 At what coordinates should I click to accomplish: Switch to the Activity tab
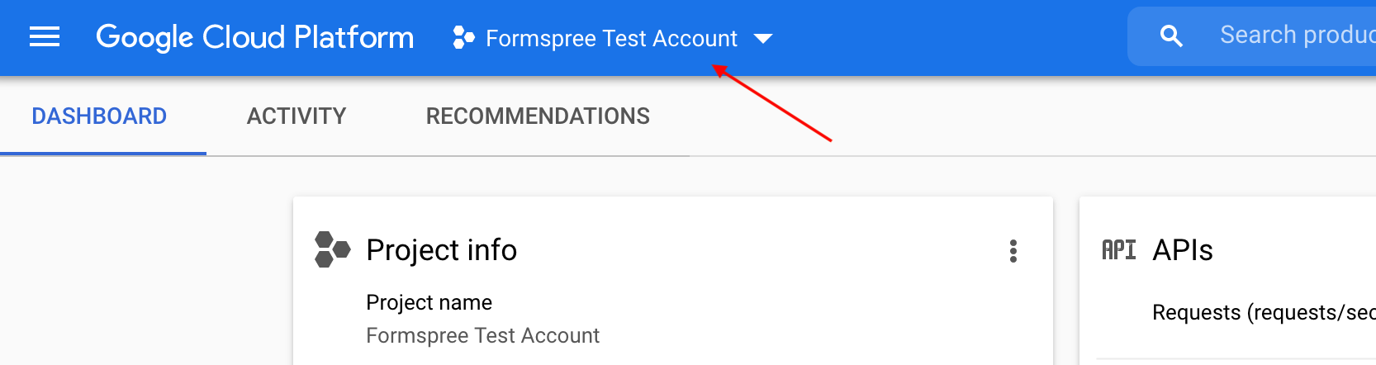click(297, 116)
